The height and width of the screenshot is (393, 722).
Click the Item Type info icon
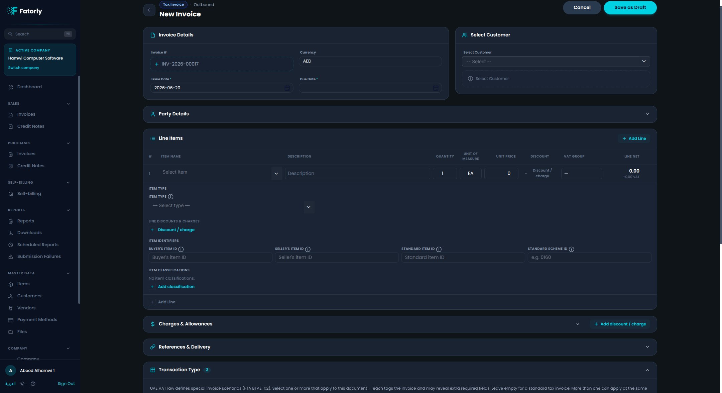170,197
